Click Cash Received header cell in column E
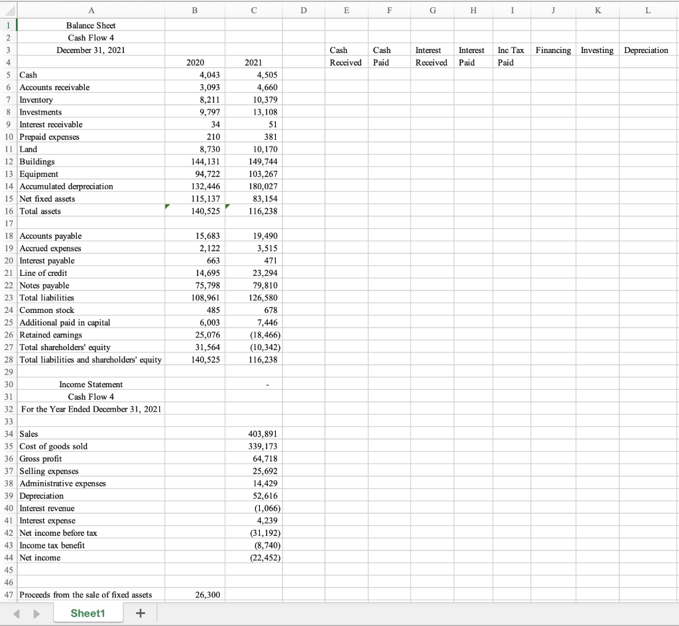This screenshot has width=679, height=626. tap(346, 56)
